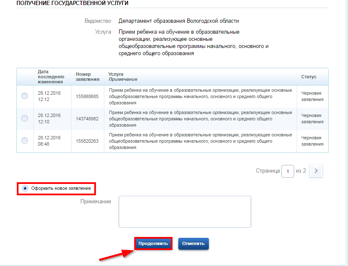This screenshot has height=266, width=348.
Task: Select the radio button for application 143748982
Action: (24, 118)
